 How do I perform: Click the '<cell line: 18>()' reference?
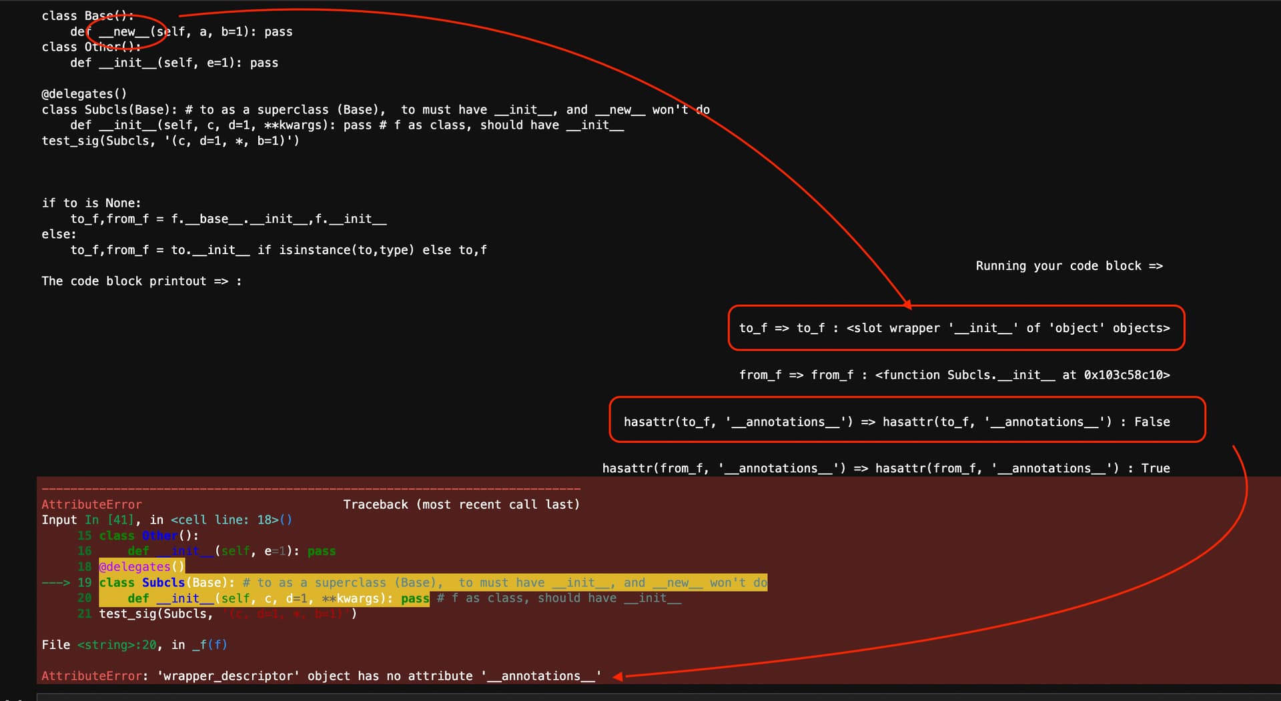[x=231, y=520]
